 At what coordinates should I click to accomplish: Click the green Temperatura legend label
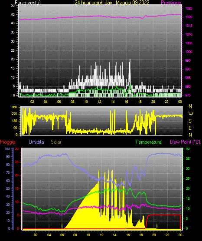pos(148,142)
